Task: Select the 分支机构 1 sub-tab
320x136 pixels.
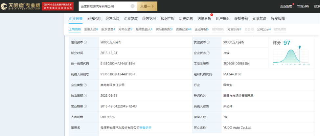Action: click(x=234, y=29)
